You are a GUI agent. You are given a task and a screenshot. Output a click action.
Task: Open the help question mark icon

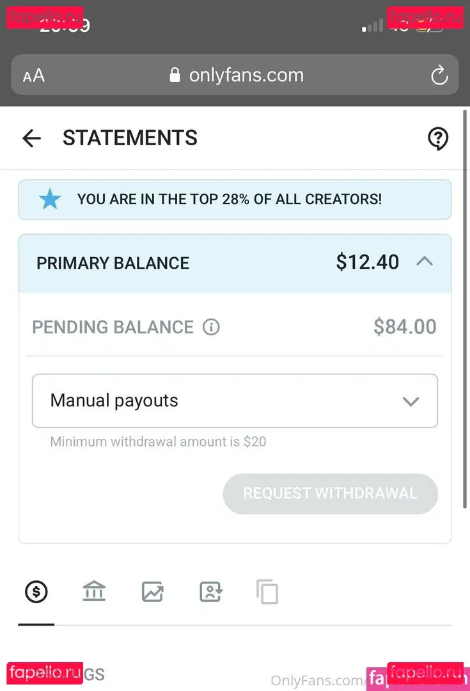point(438,138)
